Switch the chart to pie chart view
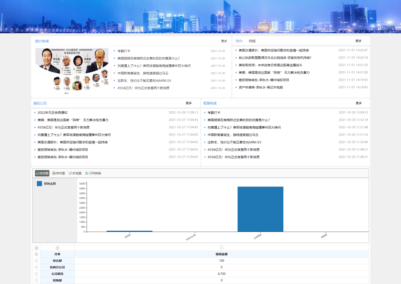This screenshot has height=284, width=401. pyautogui.click(x=59, y=173)
